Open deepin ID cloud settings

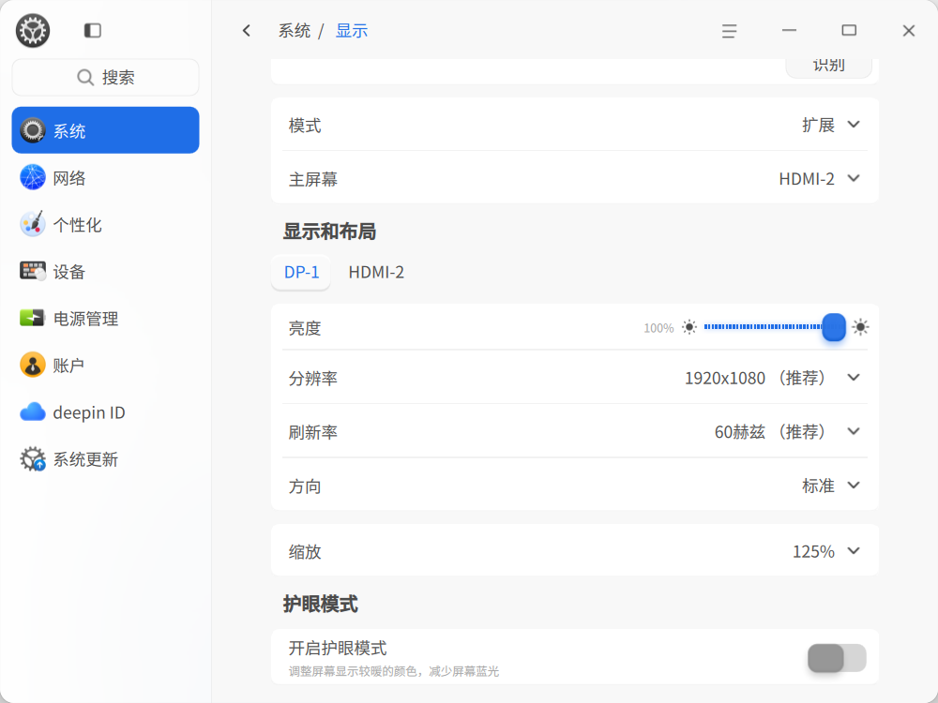tap(105, 412)
